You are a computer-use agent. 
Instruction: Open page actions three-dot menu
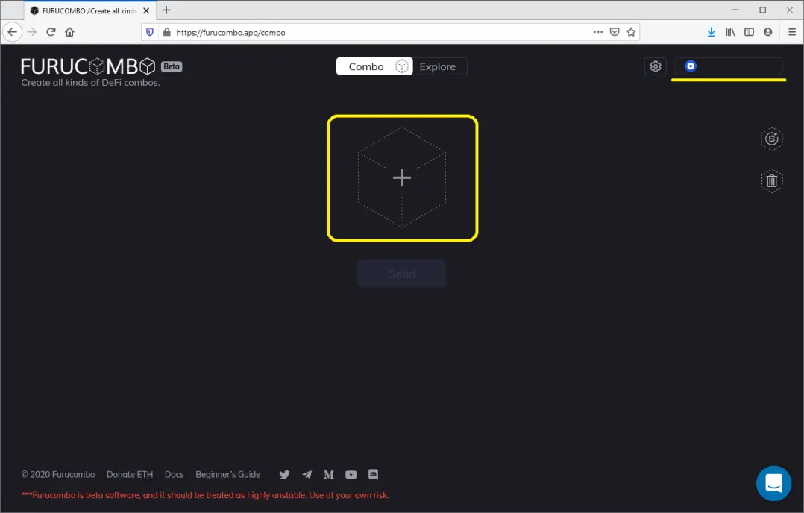[598, 32]
